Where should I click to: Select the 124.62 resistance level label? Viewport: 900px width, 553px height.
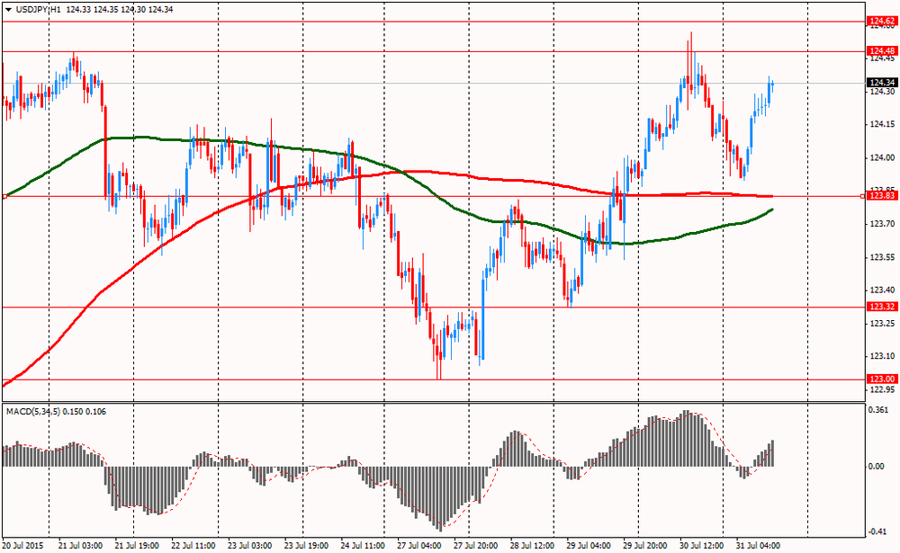coord(882,22)
